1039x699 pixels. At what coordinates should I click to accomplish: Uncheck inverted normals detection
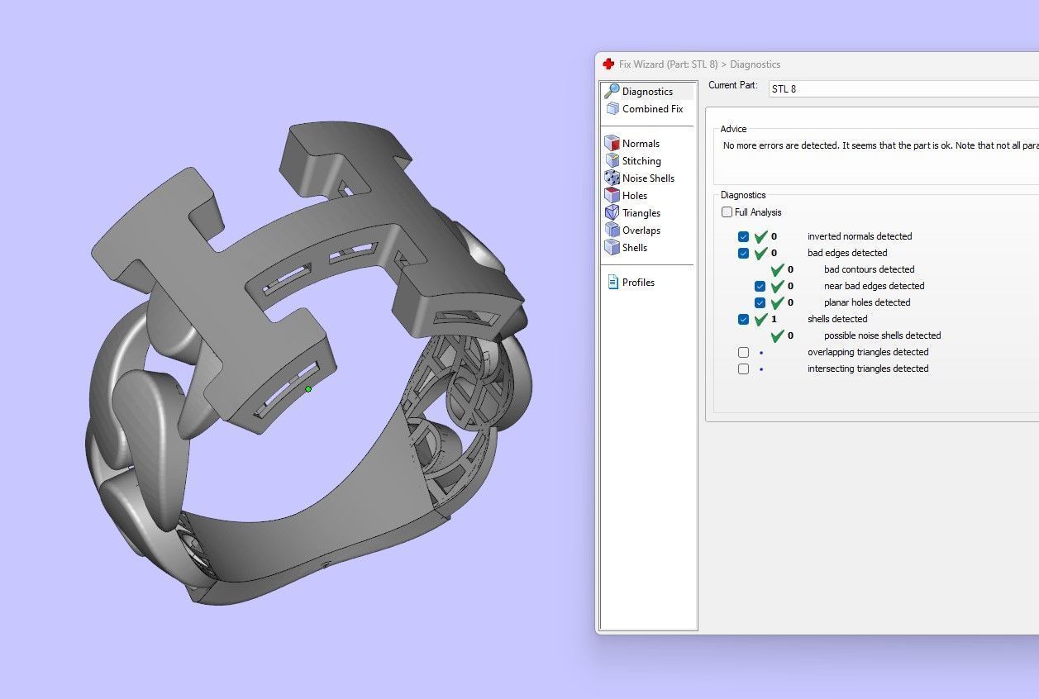(x=743, y=236)
